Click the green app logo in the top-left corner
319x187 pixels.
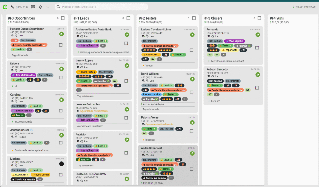(5, 7)
